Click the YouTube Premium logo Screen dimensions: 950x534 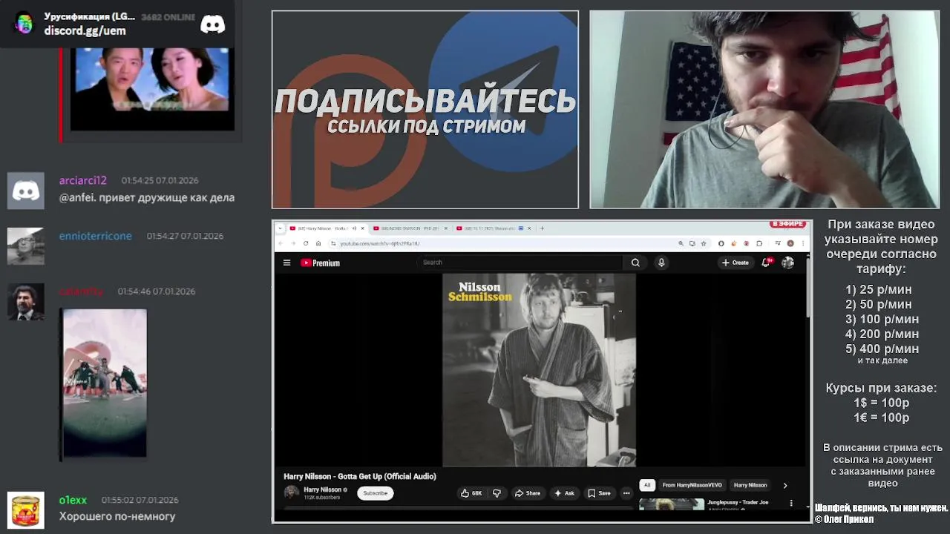click(320, 263)
